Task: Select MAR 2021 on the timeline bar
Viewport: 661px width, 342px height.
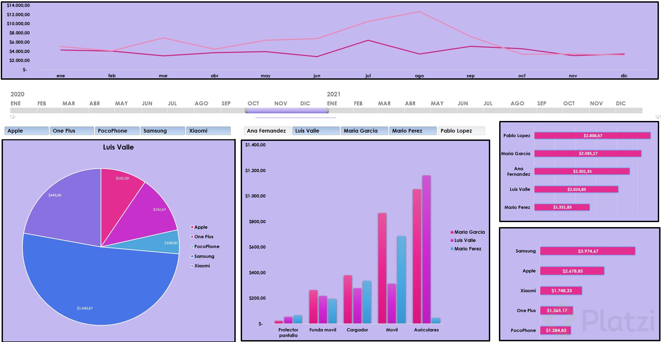Action: click(391, 111)
